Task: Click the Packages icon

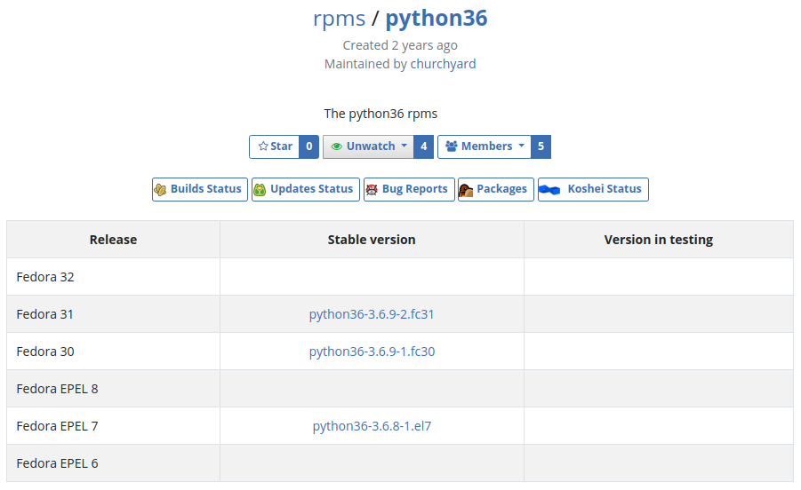Action: click(x=465, y=190)
